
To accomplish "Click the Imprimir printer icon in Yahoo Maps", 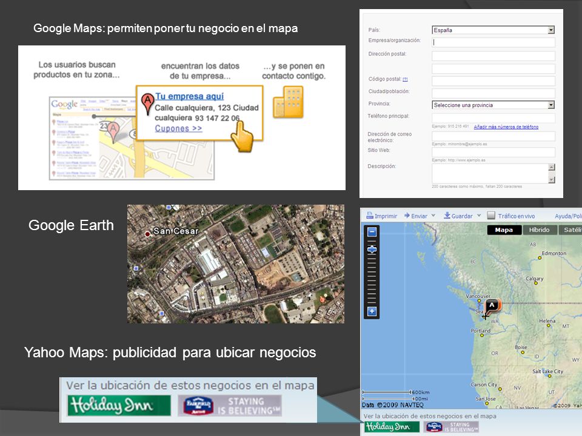I will (x=370, y=216).
